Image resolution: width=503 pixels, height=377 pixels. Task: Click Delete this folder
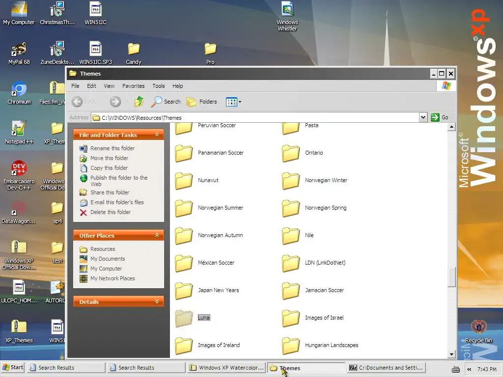click(x=111, y=212)
